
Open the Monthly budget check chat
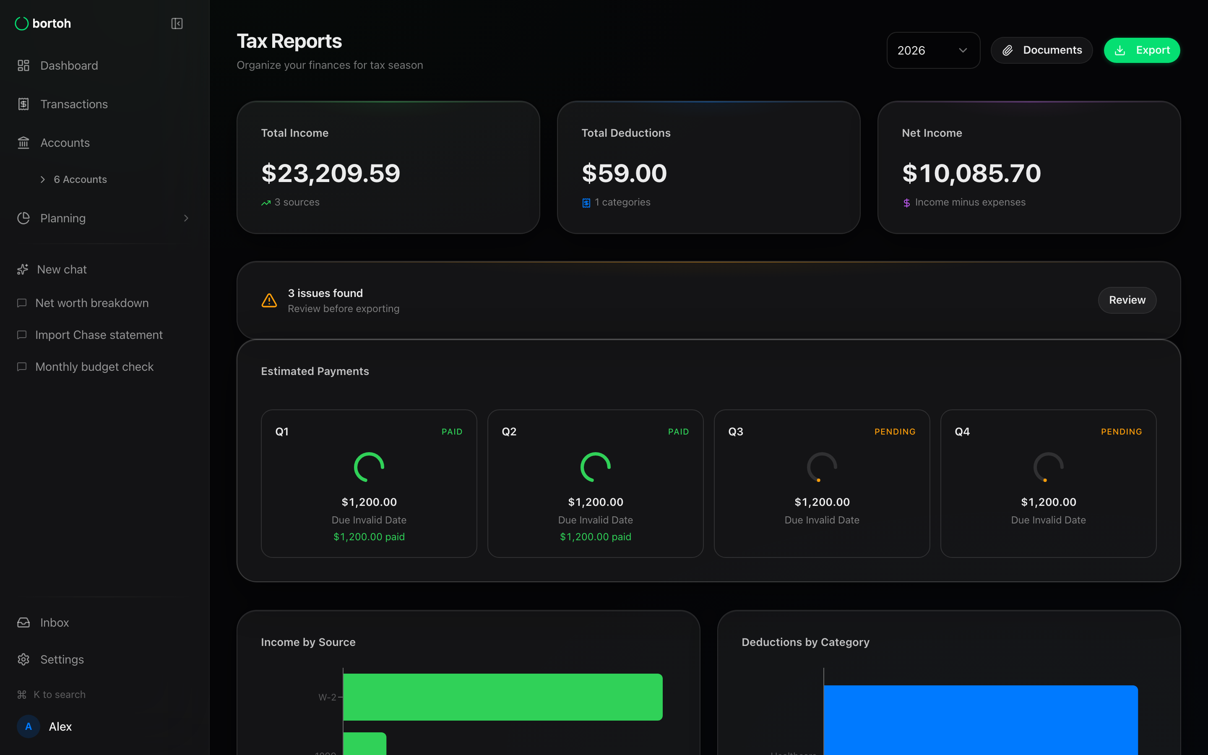(94, 367)
